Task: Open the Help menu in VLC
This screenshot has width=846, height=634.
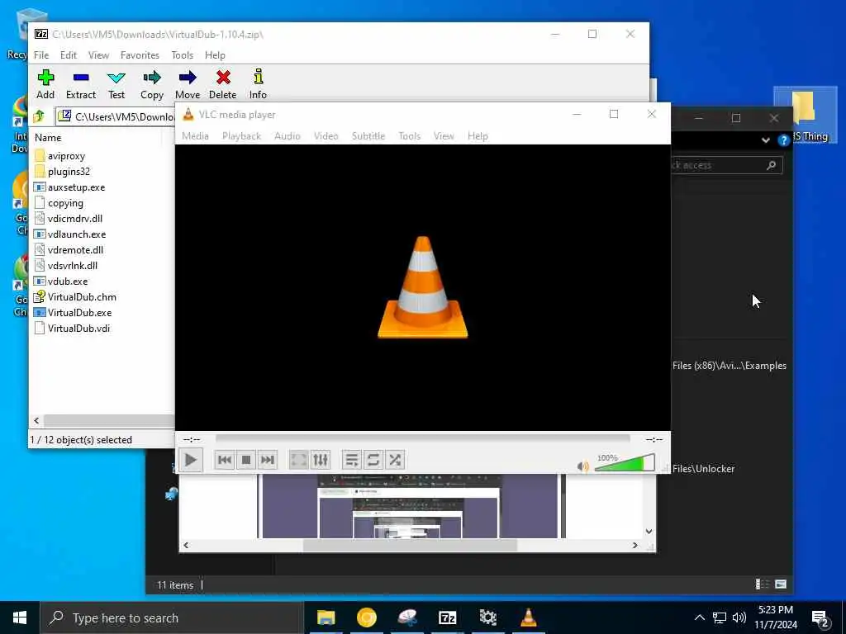Action: pyautogui.click(x=478, y=136)
